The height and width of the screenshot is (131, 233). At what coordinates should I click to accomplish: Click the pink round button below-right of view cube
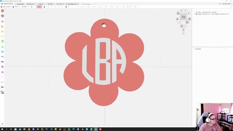coord(187,22)
